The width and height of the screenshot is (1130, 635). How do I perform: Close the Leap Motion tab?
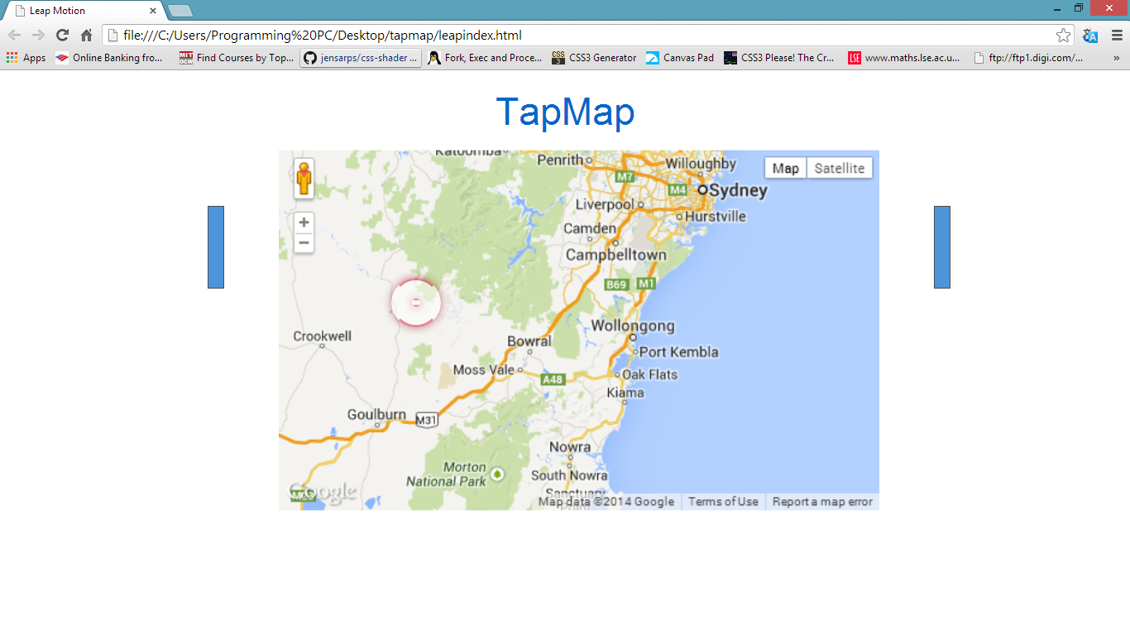point(153,11)
